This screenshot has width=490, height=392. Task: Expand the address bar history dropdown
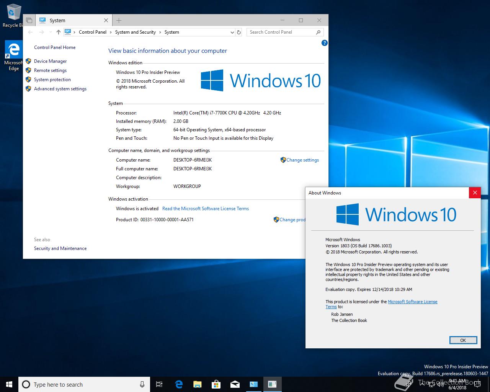(x=232, y=33)
